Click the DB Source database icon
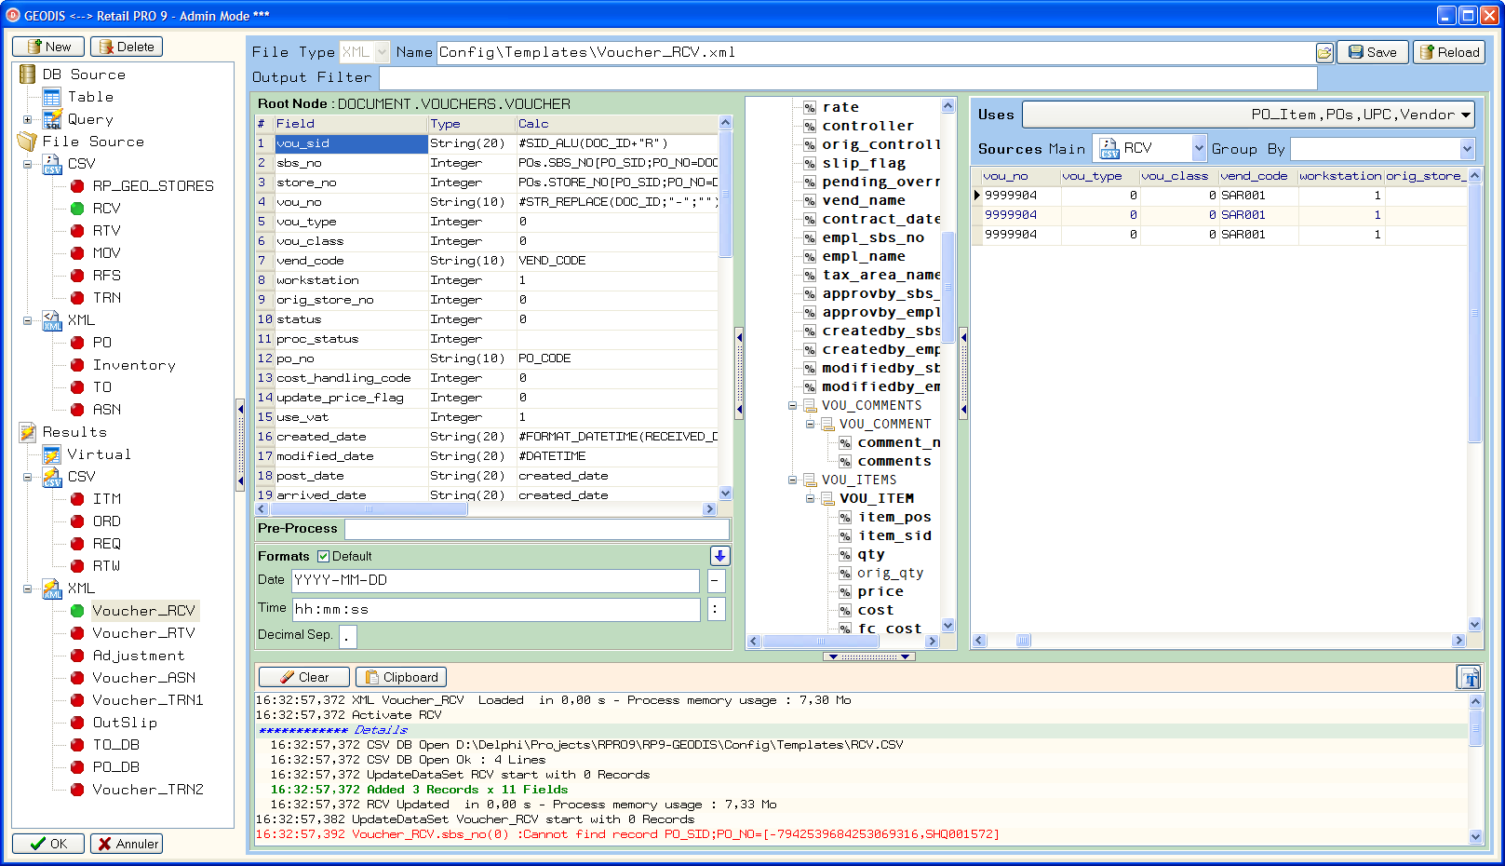This screenshot has width=1505, height=866. coord(28,74)
